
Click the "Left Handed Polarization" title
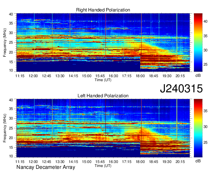(103, 96)
